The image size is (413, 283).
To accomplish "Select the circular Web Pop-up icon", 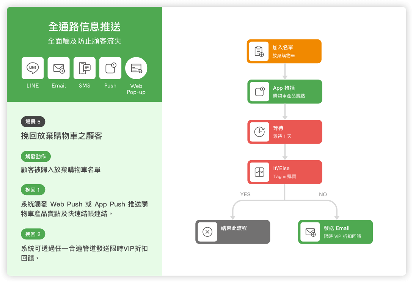I will click(x=136, y=68).
